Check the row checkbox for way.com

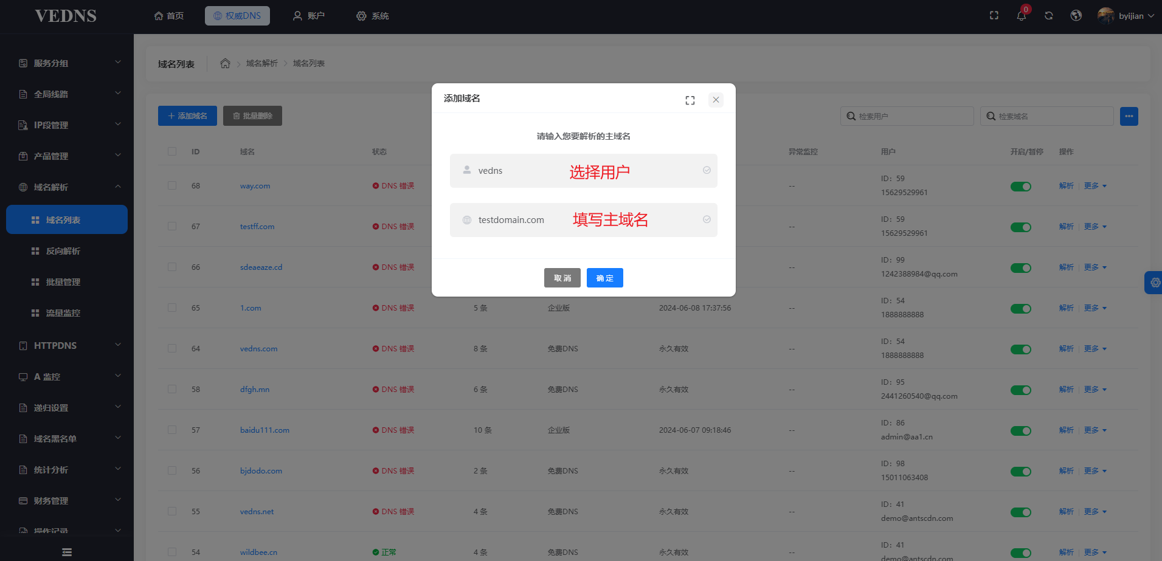click(x=172, y=185)
